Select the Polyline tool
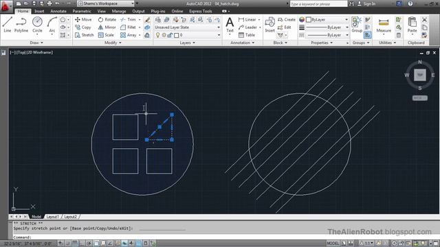The height and width of the screenshot is (247, 440). [x=21, y=25]
